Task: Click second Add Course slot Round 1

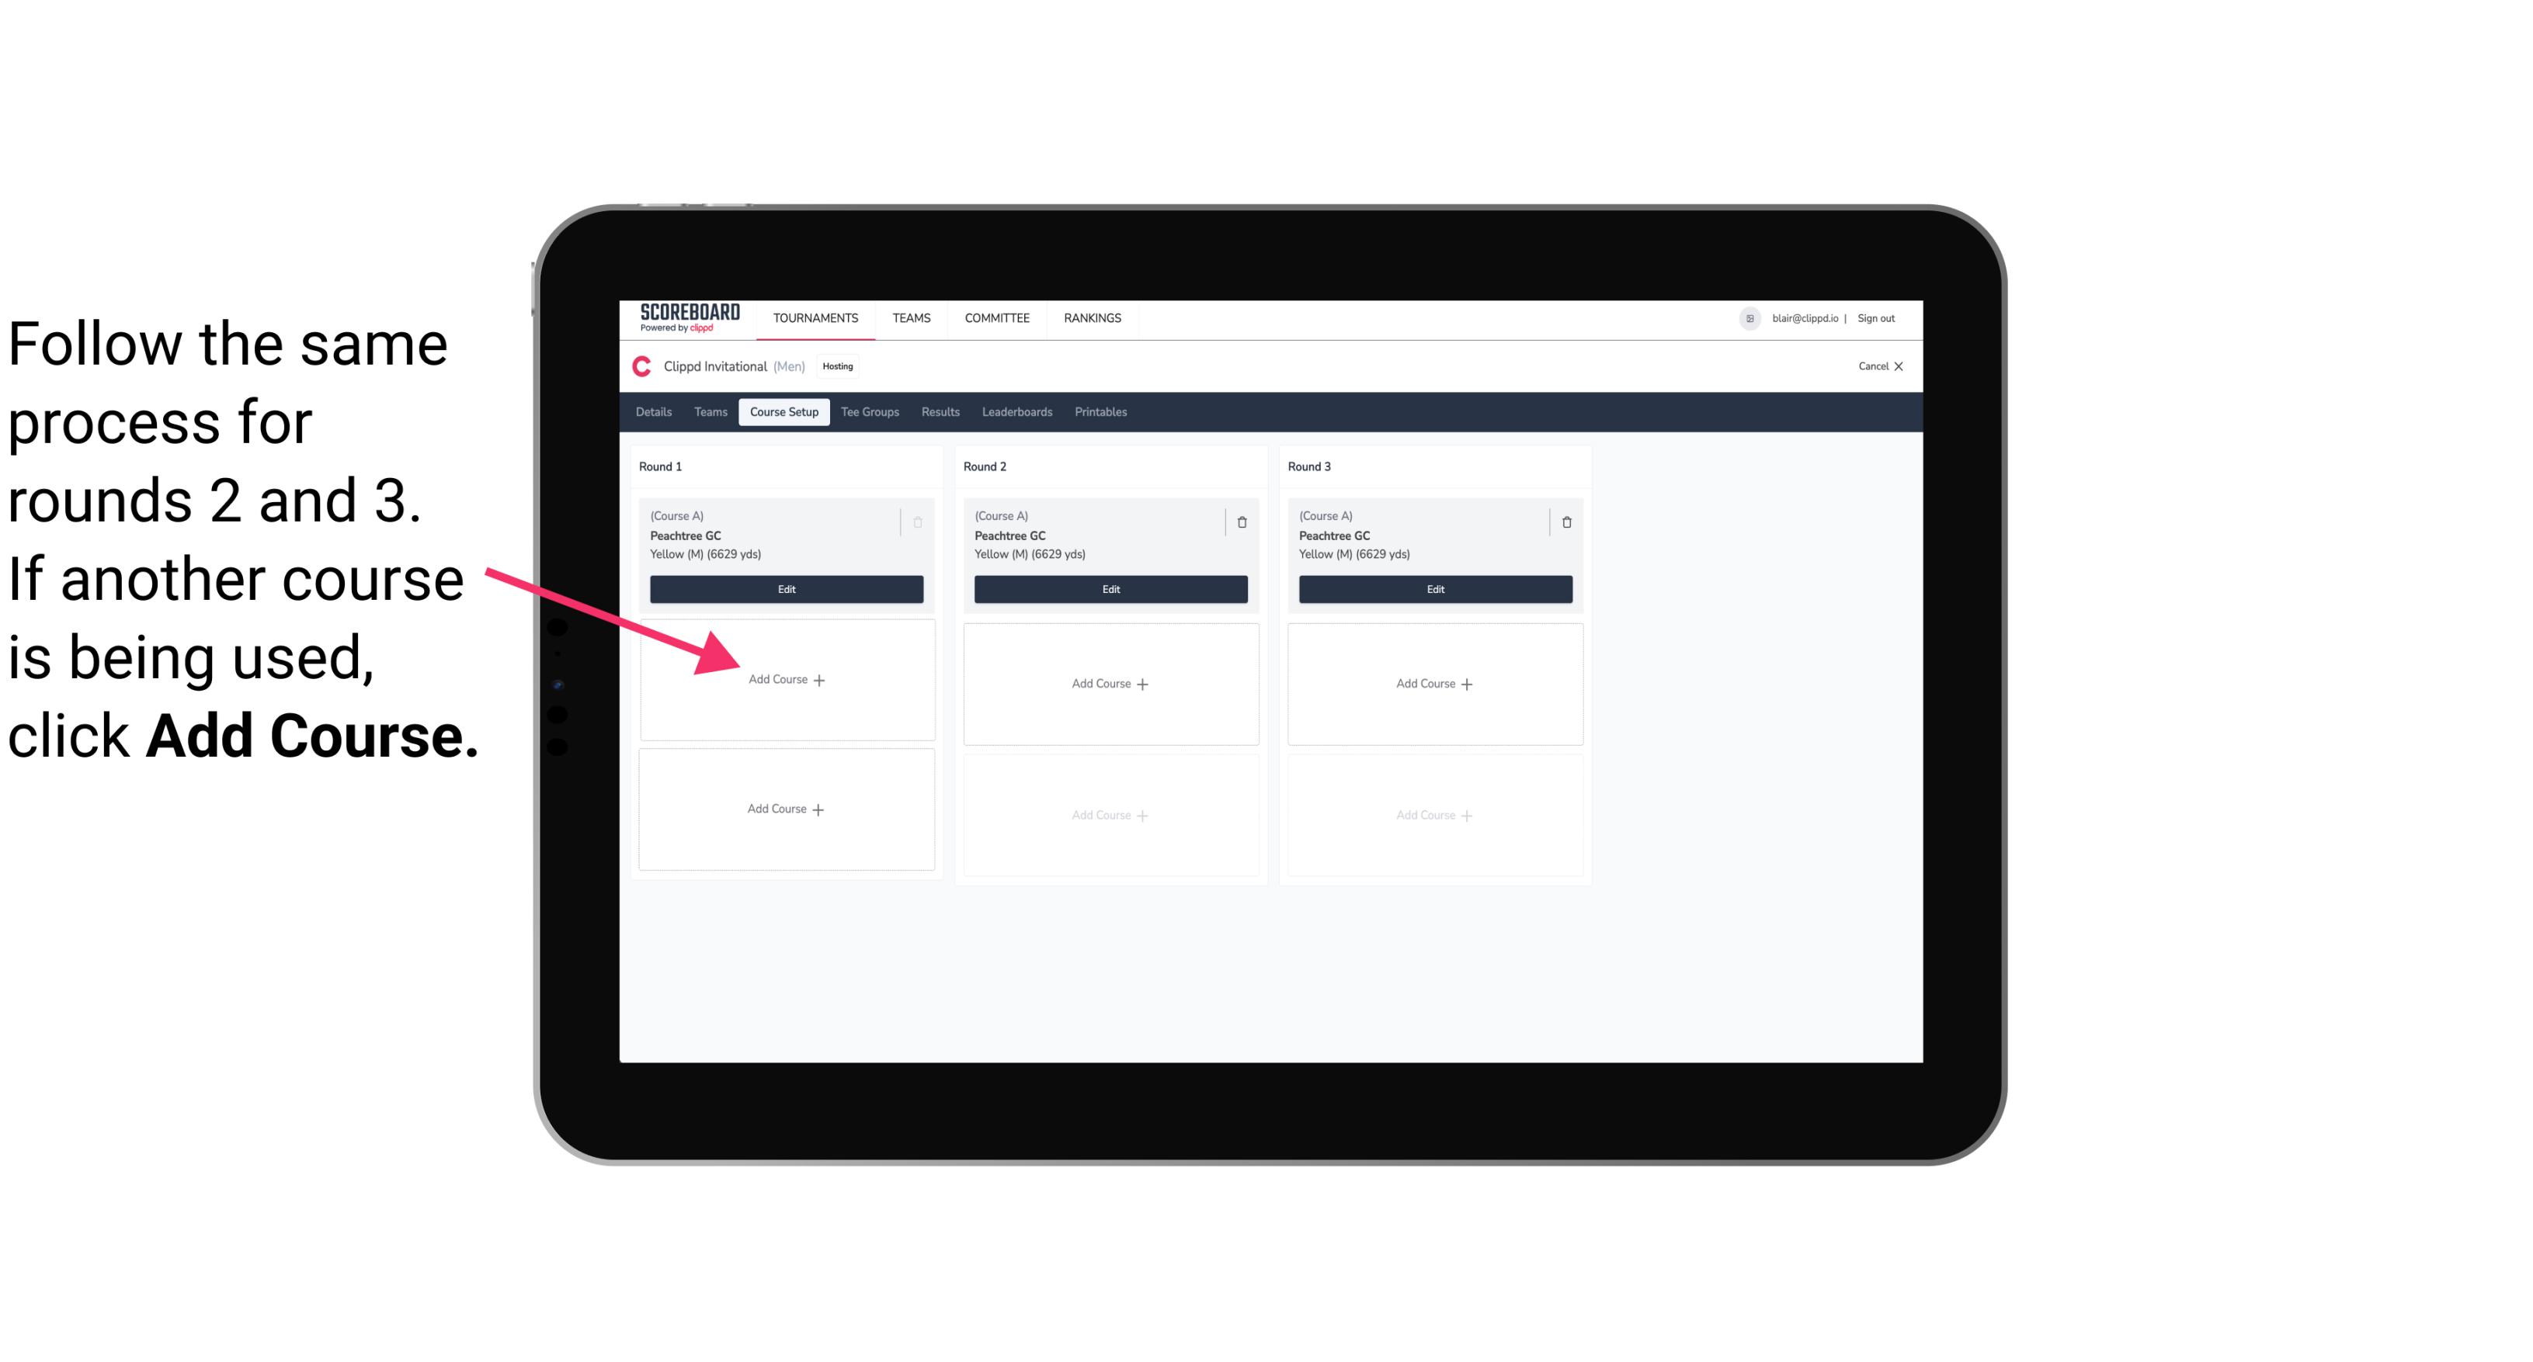Action: pos(787,809)
